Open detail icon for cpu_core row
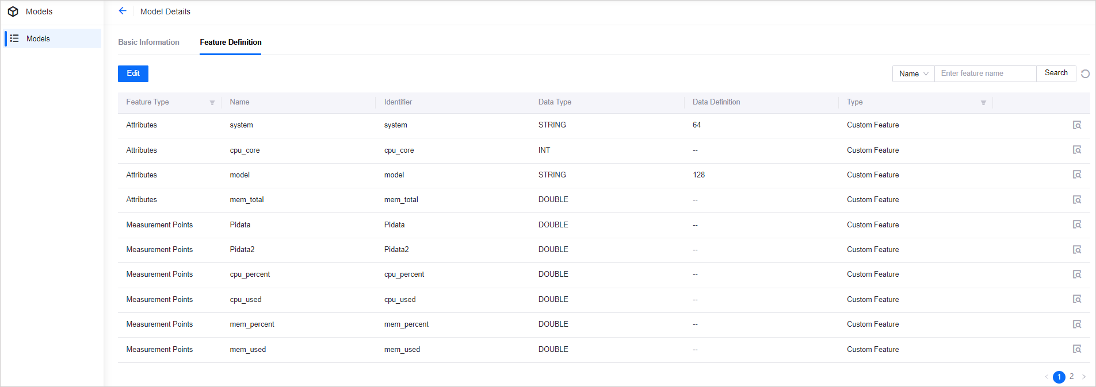 click(x=1076, y=150)
